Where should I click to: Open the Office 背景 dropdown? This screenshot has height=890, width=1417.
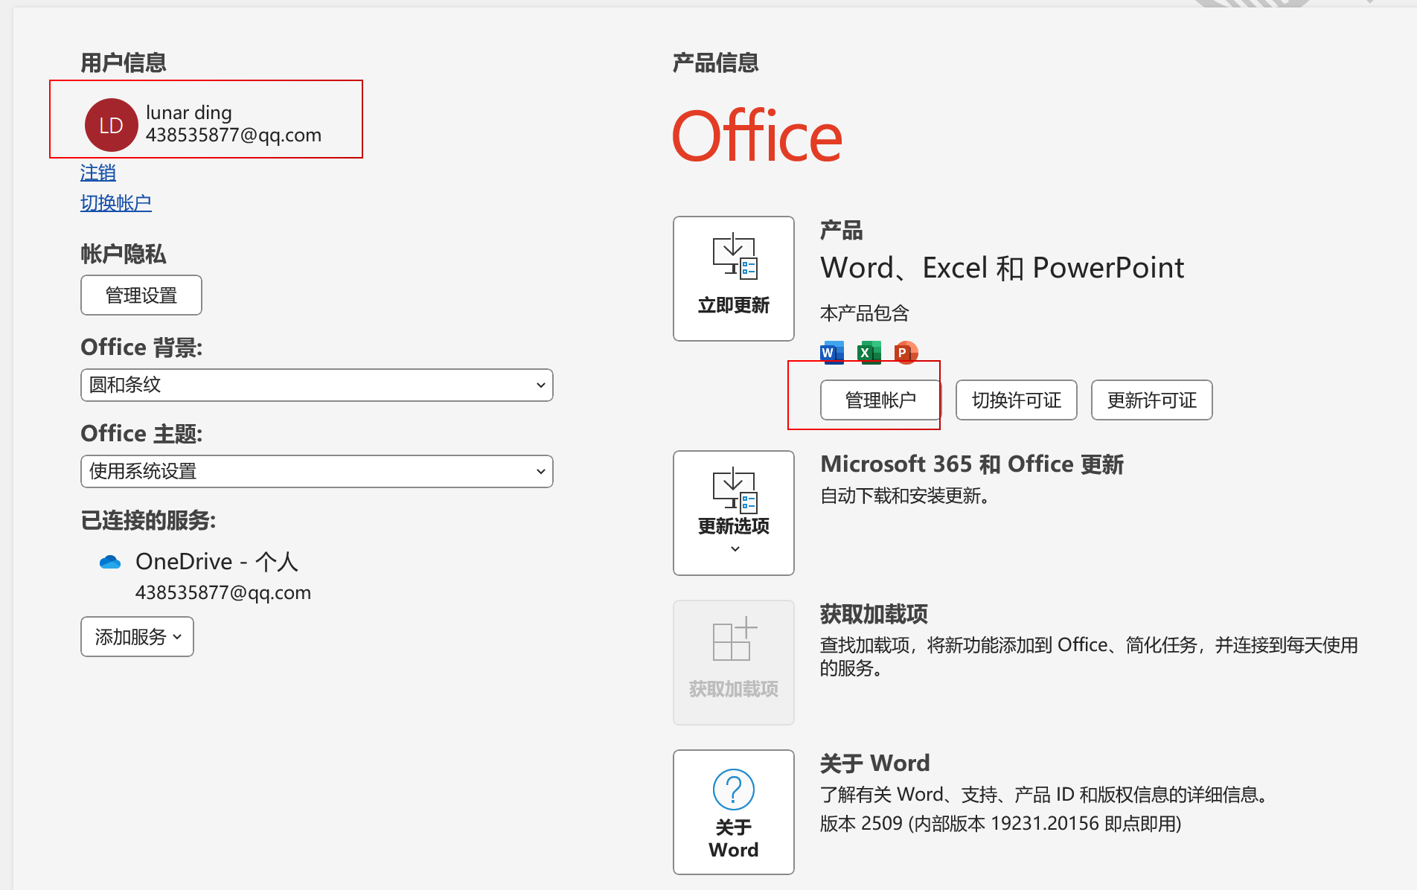317,385
